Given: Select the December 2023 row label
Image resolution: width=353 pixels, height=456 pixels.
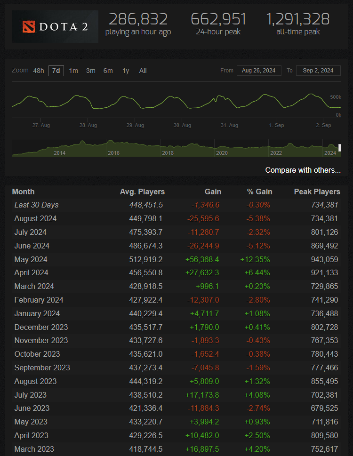Looking at the screenshot, I should pyautogui.click(x=41, y=327).
